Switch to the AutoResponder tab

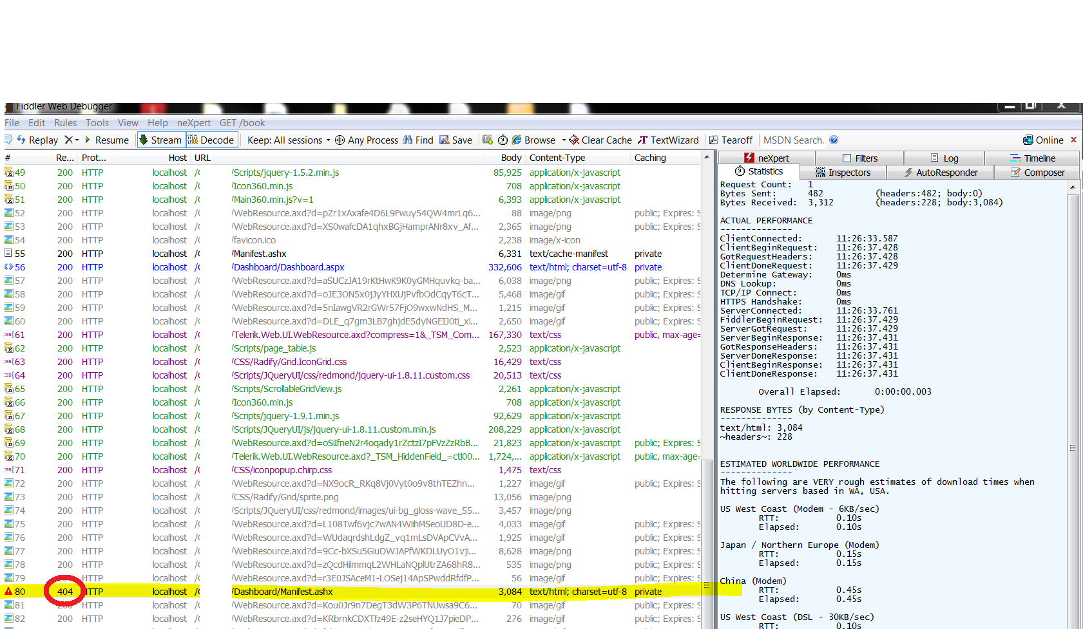click(941, 173)
